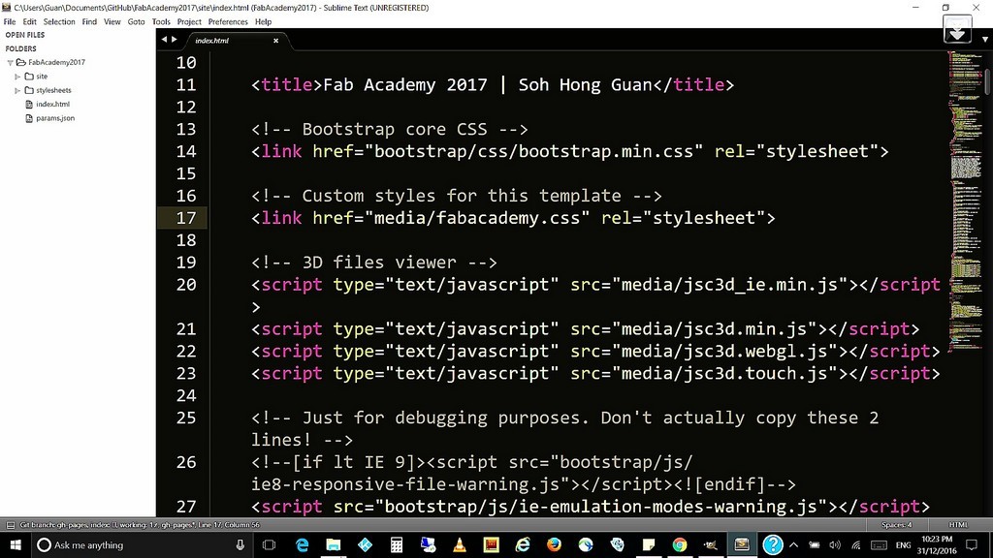Viewport: 993px width, 558px height.
Task: Open the Find menu
Action: pos(89,21)
